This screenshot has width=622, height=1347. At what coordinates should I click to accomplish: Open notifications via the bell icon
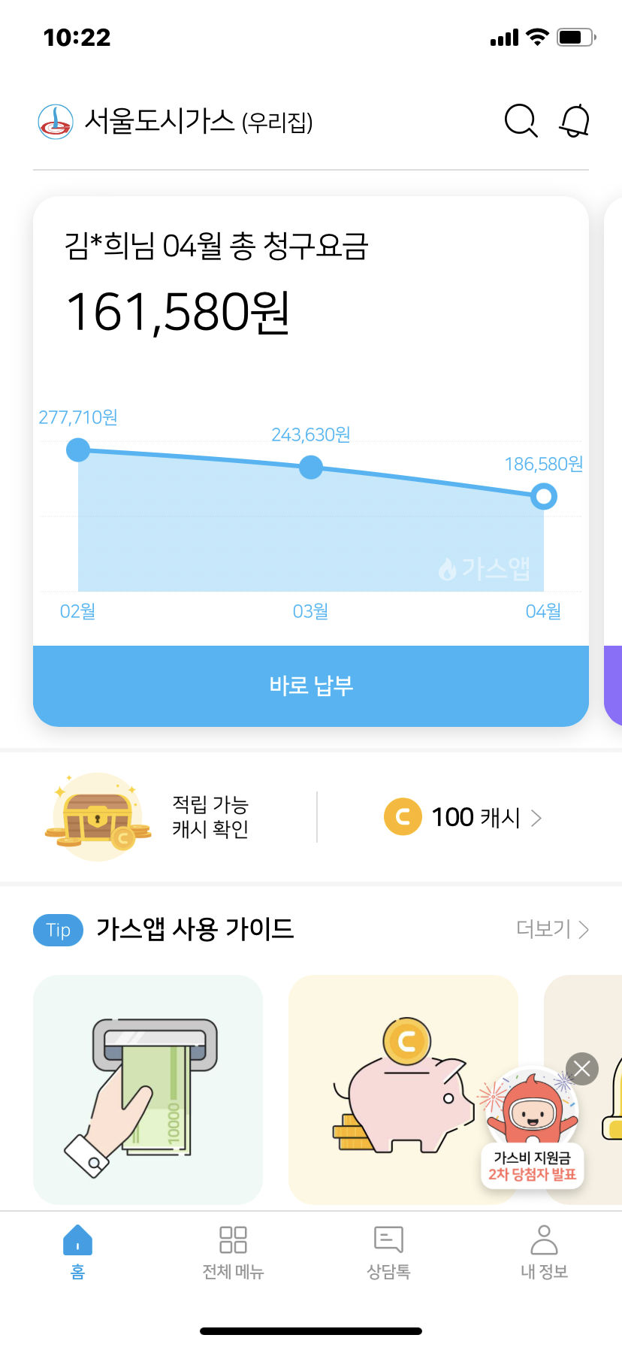tap(575, 121)
